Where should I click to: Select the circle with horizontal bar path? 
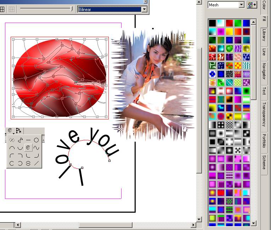coord(28,163)
